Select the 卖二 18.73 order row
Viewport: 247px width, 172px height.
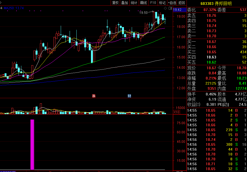coord(217,31)
